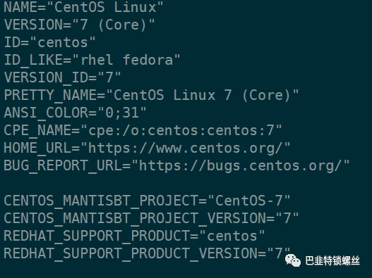Click the HOME_URL variable name

[x=37, y=149]
